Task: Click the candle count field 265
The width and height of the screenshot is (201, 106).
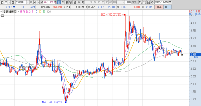Action: click(x=128, y=2)
